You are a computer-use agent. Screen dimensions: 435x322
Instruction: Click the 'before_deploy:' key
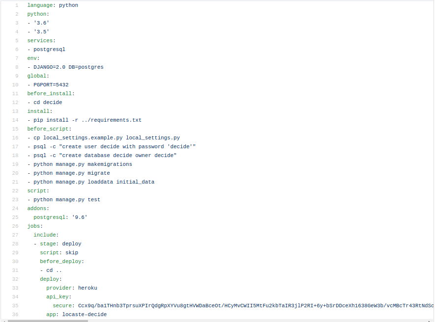[x=62, y=262]
